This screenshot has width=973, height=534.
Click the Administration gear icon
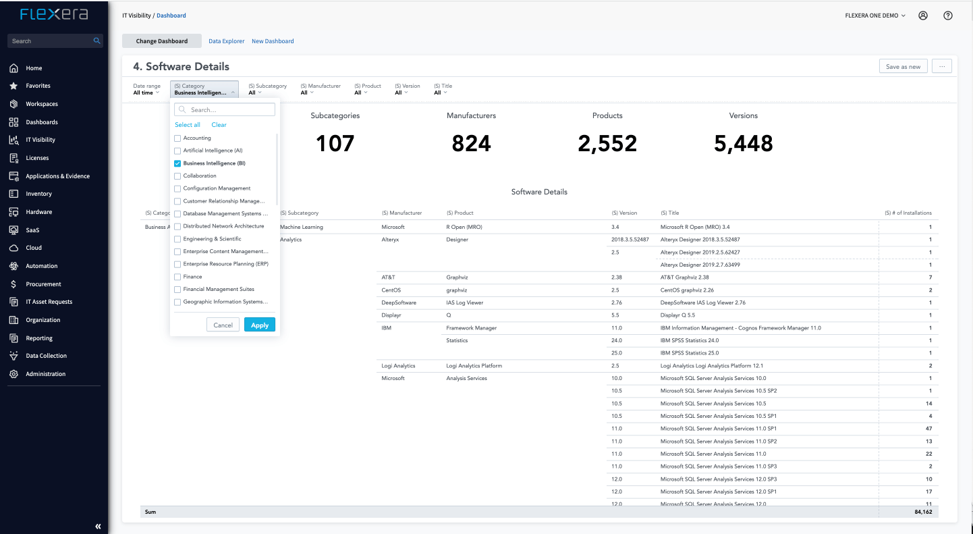13,374
